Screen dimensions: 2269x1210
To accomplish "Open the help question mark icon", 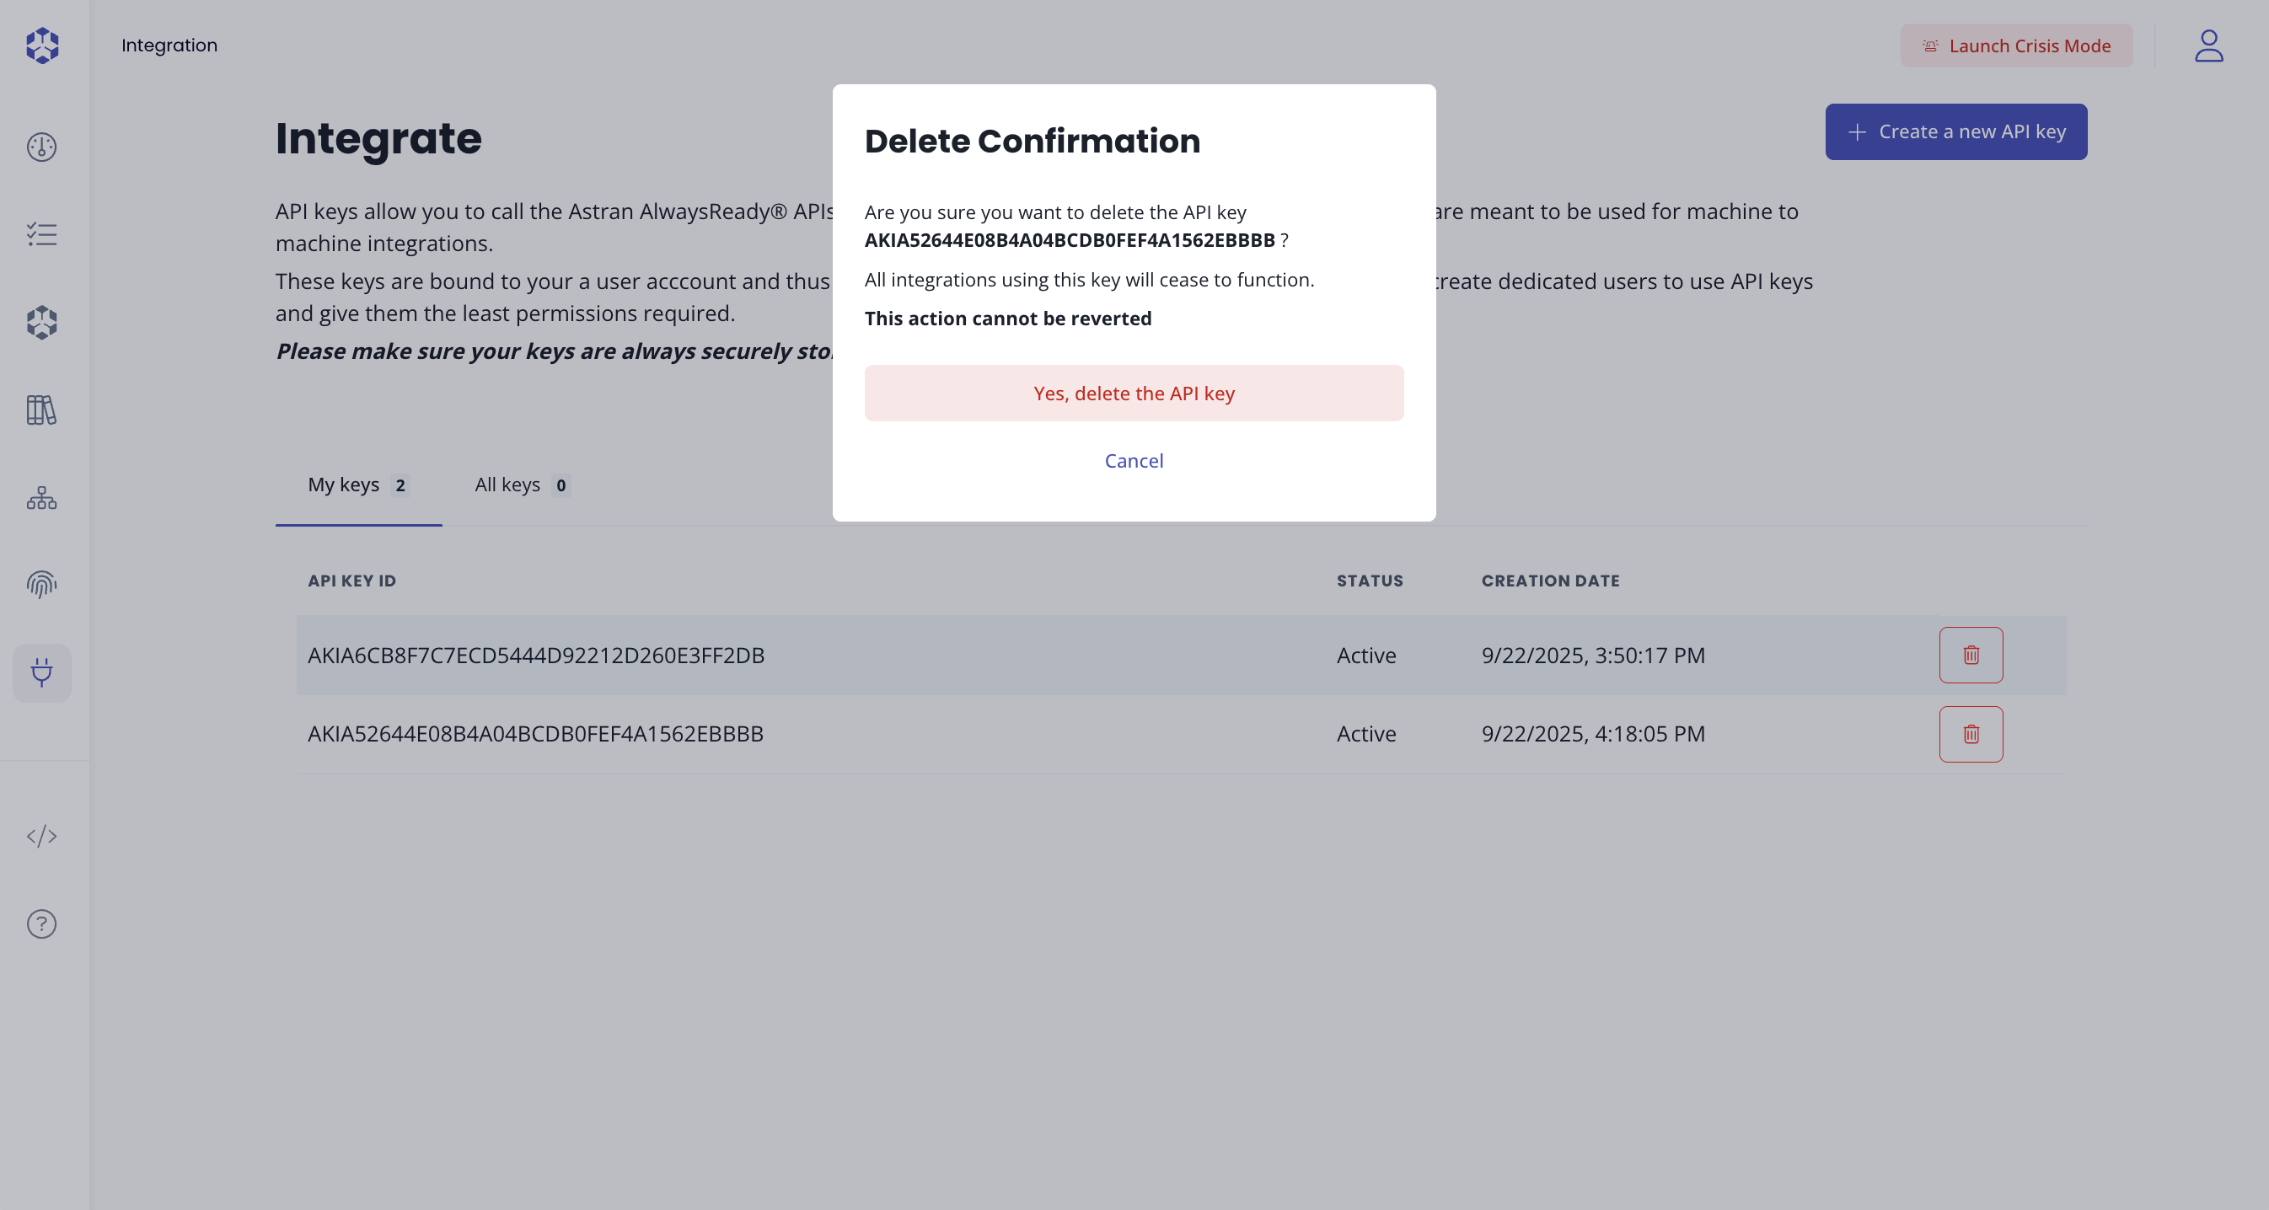I will [41, 924].
